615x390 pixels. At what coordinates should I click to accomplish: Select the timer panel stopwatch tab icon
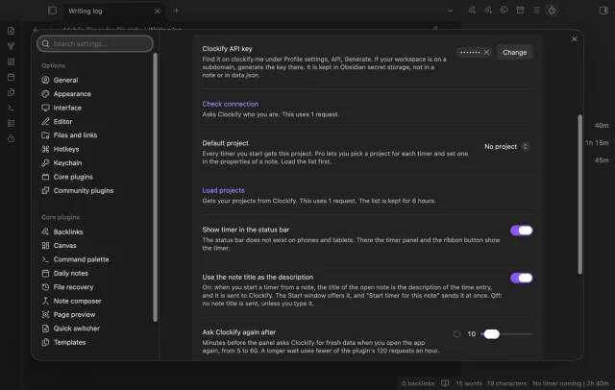(552, 11)
